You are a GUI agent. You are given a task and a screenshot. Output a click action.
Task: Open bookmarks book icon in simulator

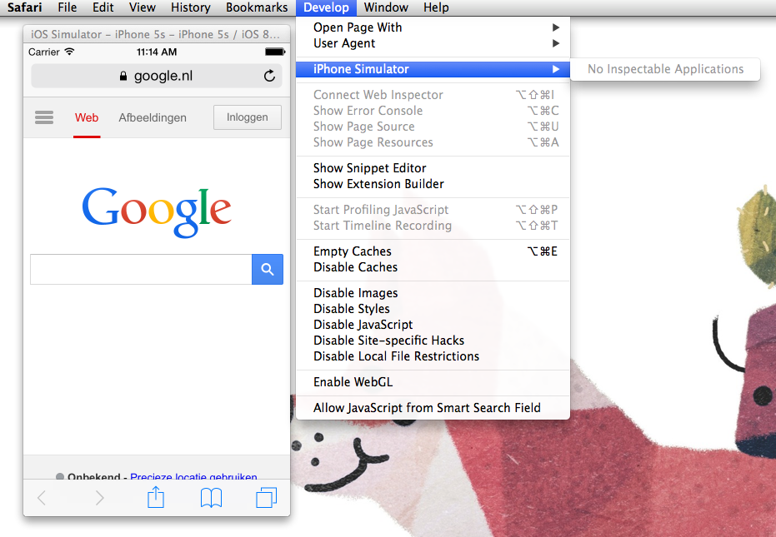point(212,498)
